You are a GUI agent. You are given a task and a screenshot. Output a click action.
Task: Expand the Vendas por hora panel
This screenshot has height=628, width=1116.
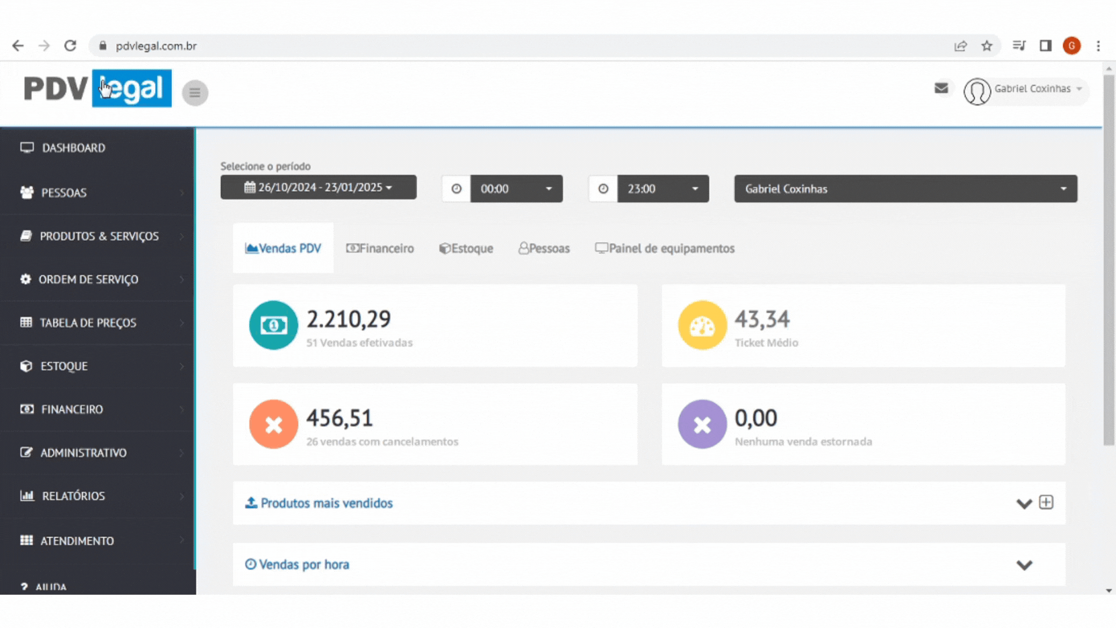[1024, 565]
